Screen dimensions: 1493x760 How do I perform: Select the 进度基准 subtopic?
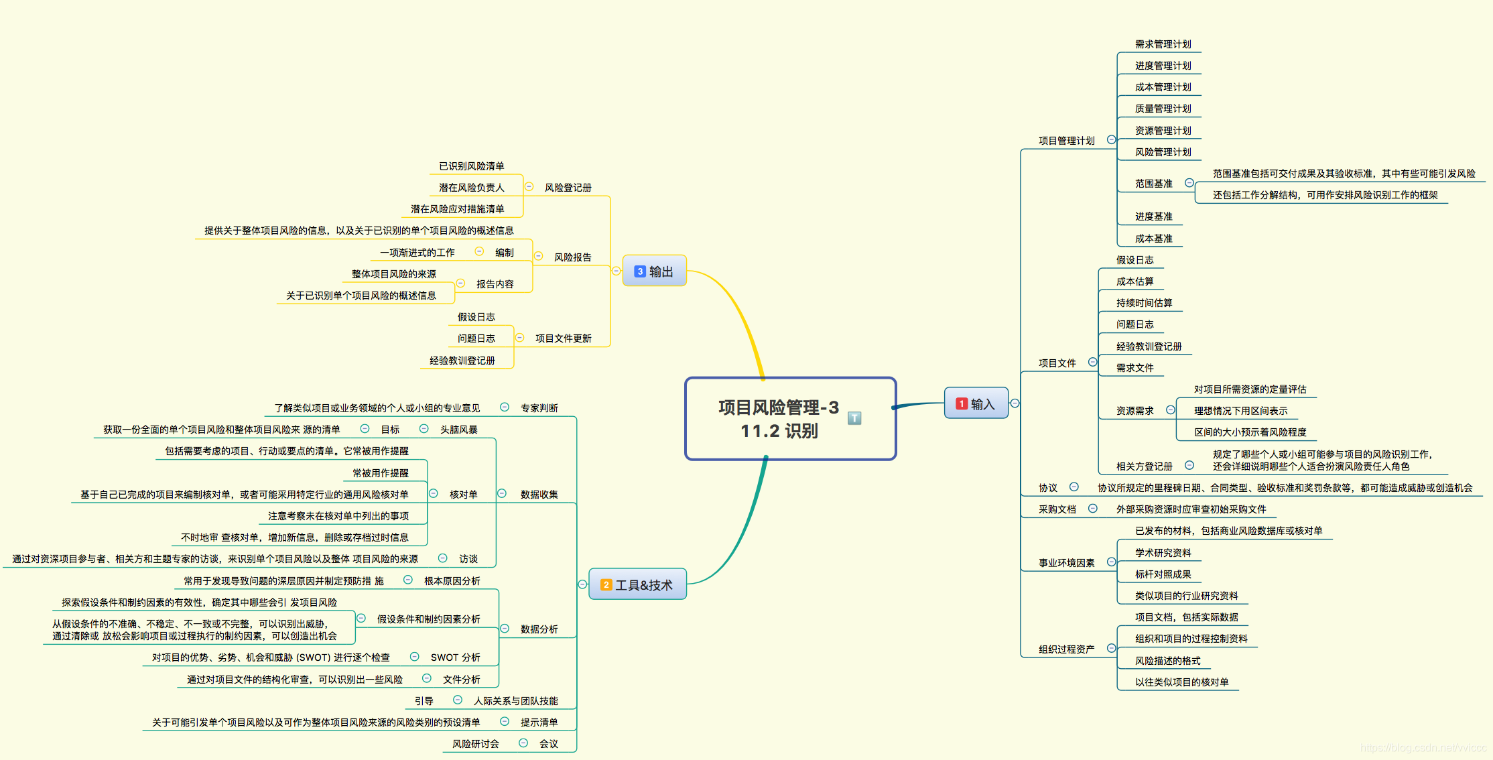[x=1153, y=216]
